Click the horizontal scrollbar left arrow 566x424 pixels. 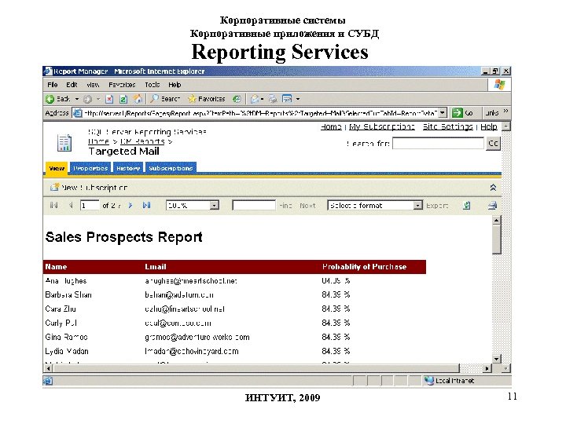[x=49, y=368]
